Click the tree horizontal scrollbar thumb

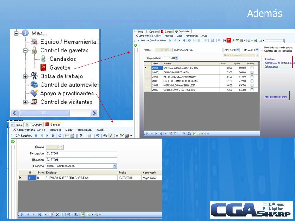click(44, 113)
